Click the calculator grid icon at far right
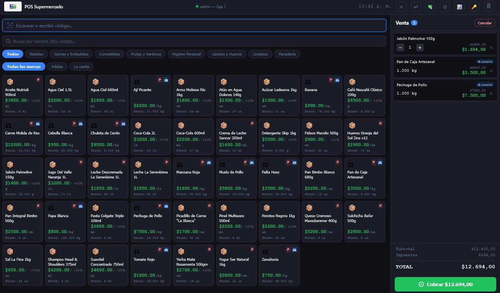The width and height of the screenshot is (500, 293). [489, 7]
